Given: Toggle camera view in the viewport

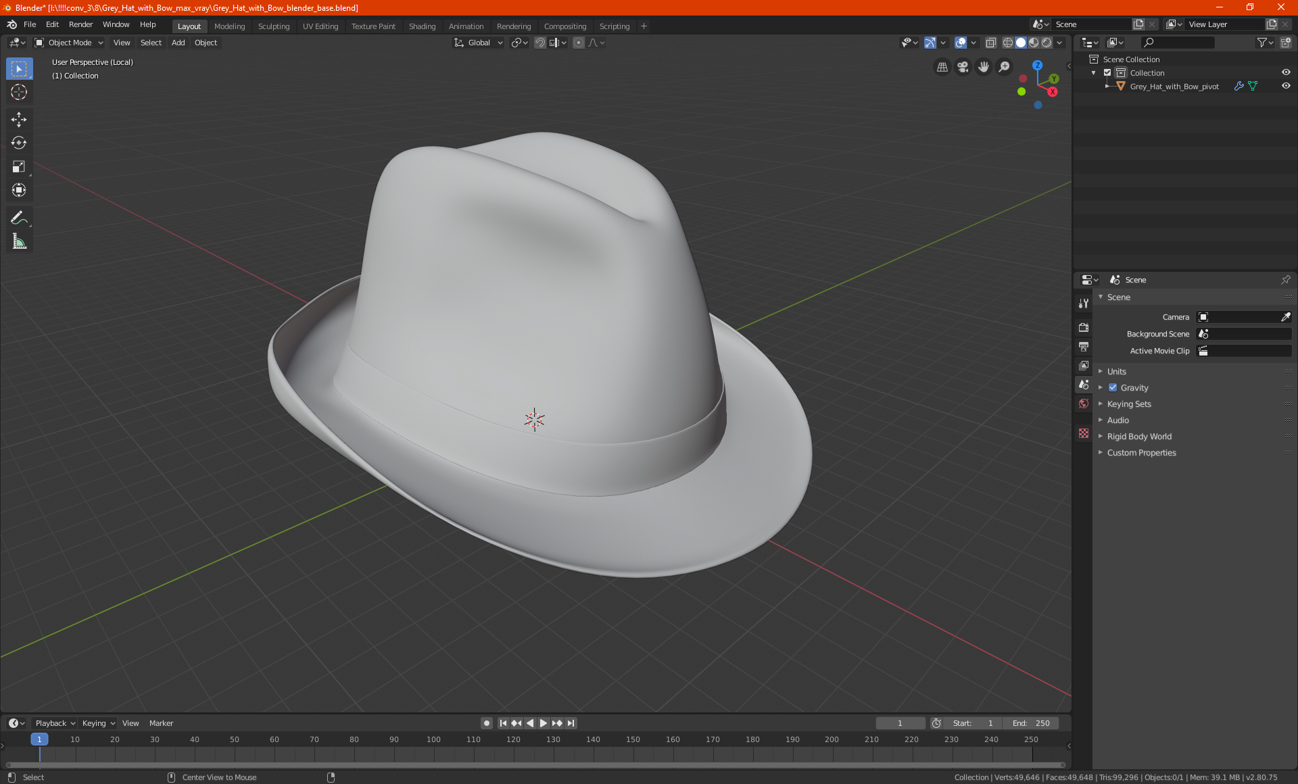Looking at the screenshot, I should click(x=963, y=67).
